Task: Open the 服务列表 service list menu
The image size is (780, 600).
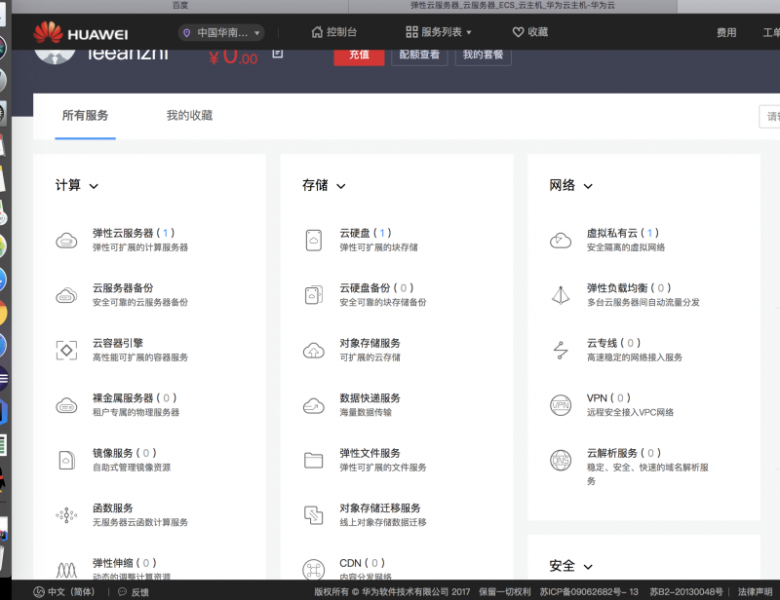Action: (x=438, y=32)
